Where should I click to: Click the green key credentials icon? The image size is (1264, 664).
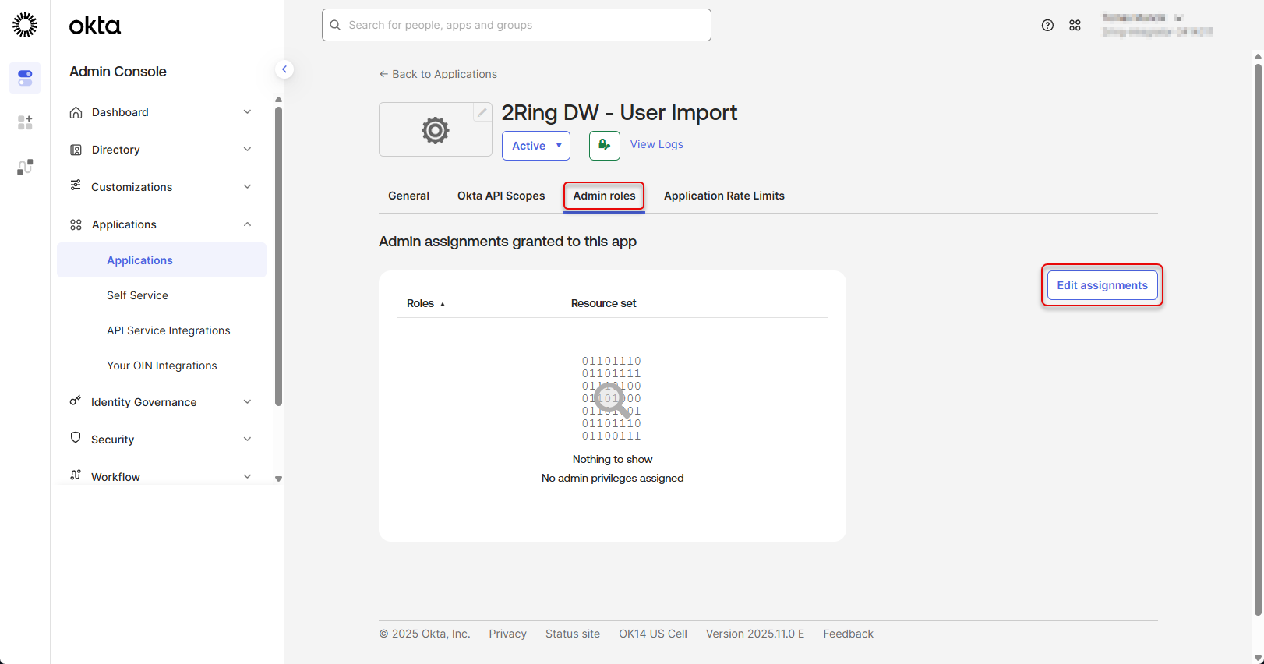(604, 145)
